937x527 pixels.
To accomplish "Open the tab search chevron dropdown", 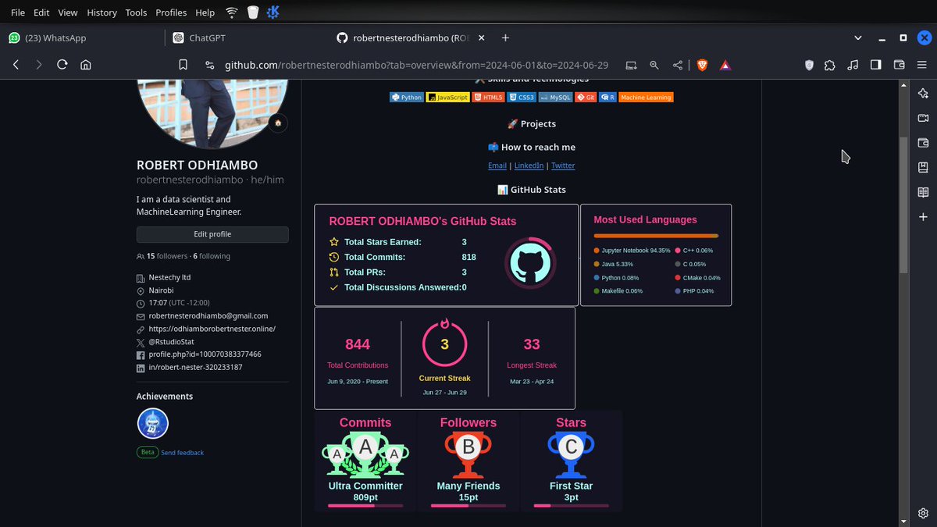I will [x=858, y=37].
